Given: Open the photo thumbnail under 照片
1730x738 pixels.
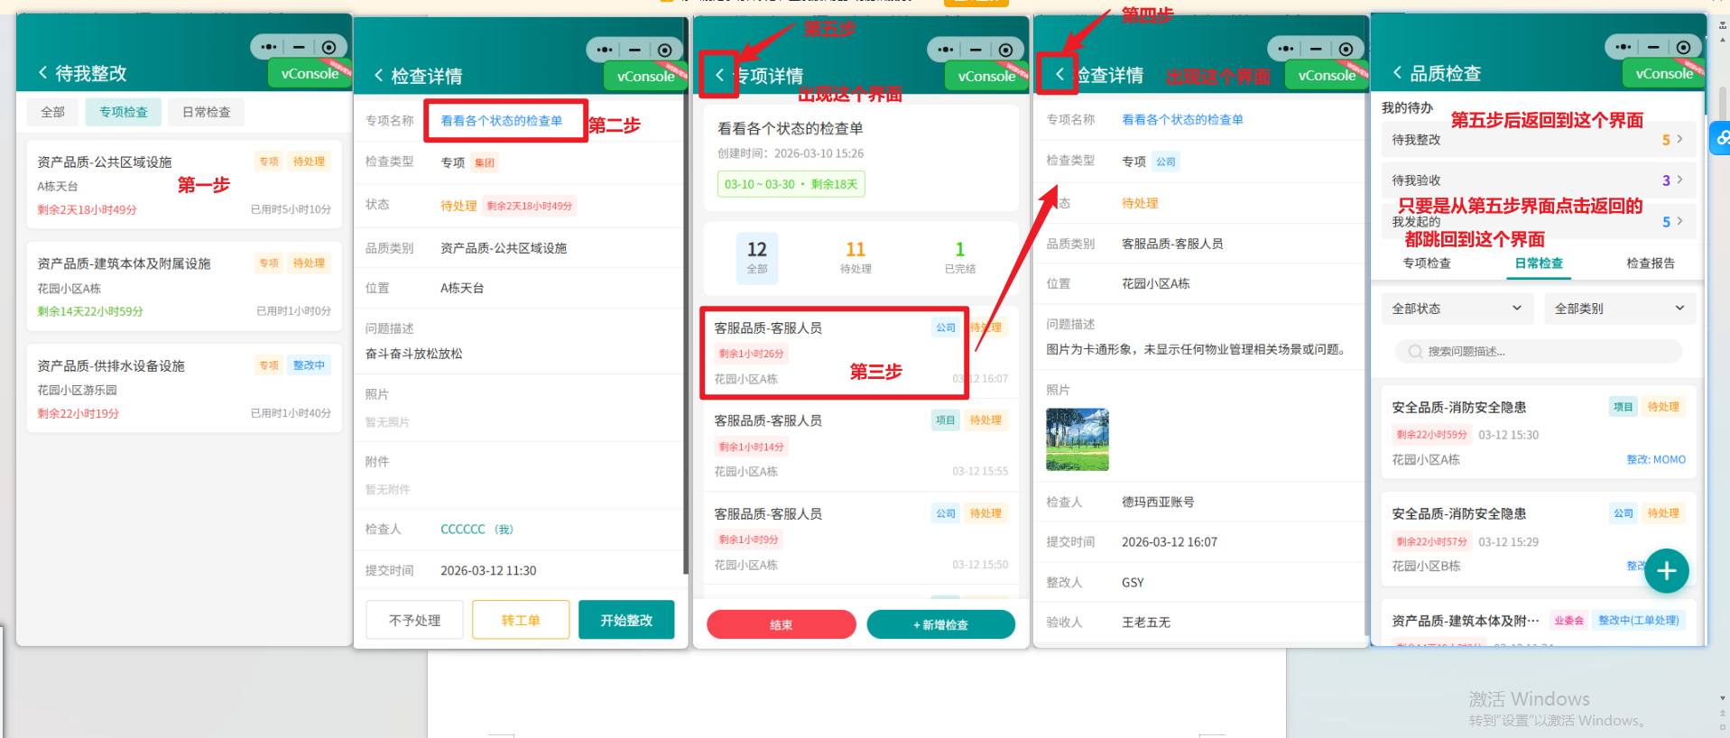Looking at the screenshot, I should pyautogui.click(x=1077, y=439).
